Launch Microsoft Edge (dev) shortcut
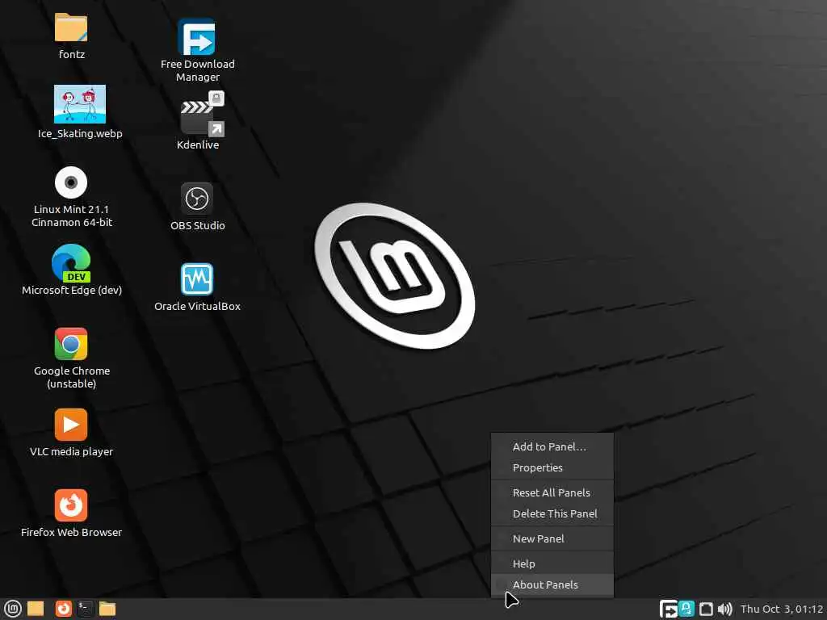Screen dimensions: 827x620 click(71, 263)
